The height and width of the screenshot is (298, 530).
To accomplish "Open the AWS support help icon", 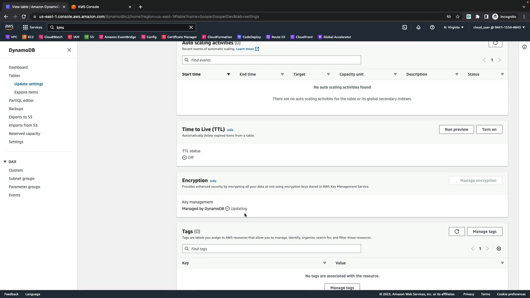I will (x=432, y=27).
